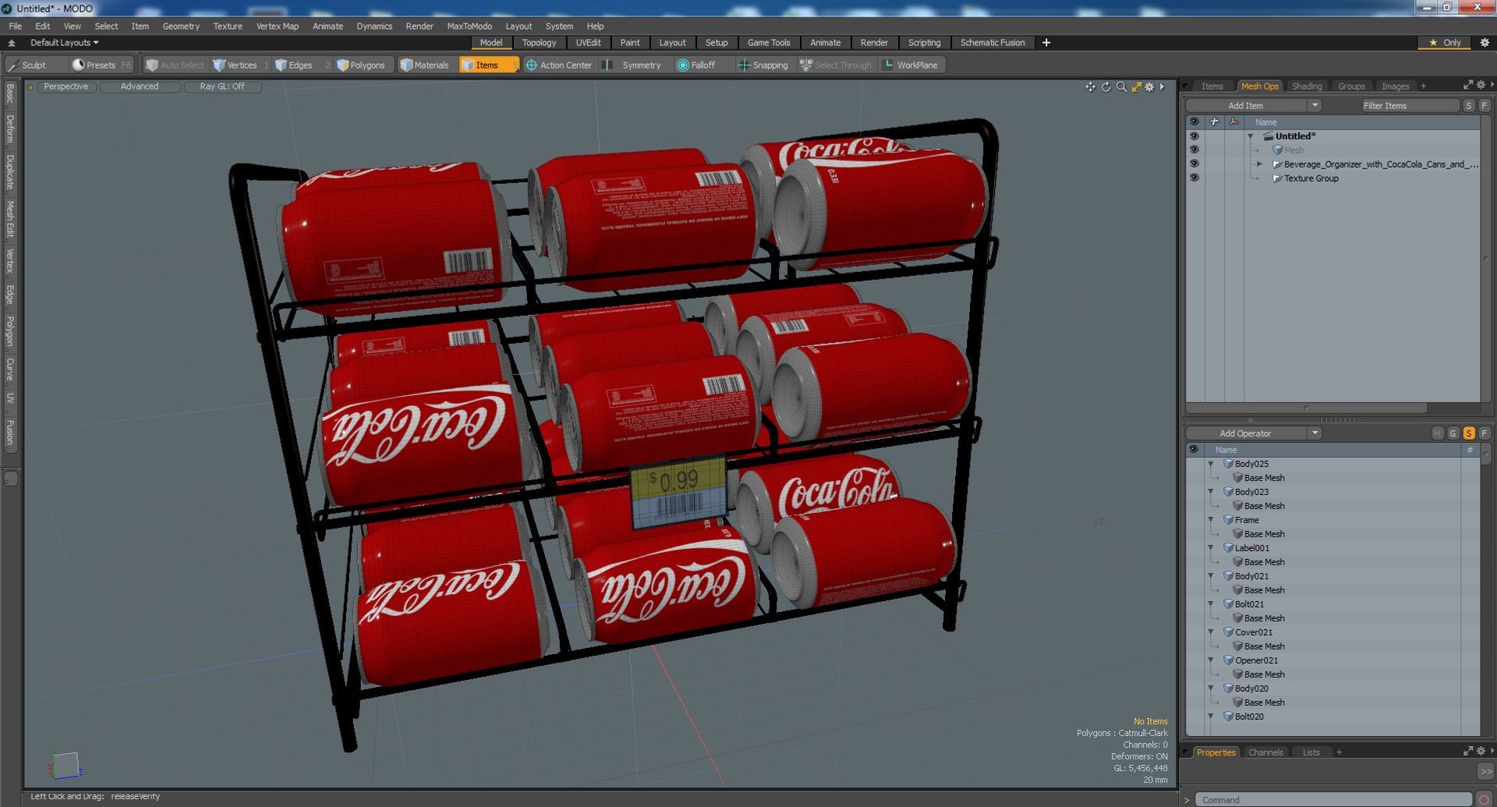Image resolution: width=1497 pixels, height=807 pixels.
Task: Switch to the Topology layout tab
Action: [x=539, y=43]
